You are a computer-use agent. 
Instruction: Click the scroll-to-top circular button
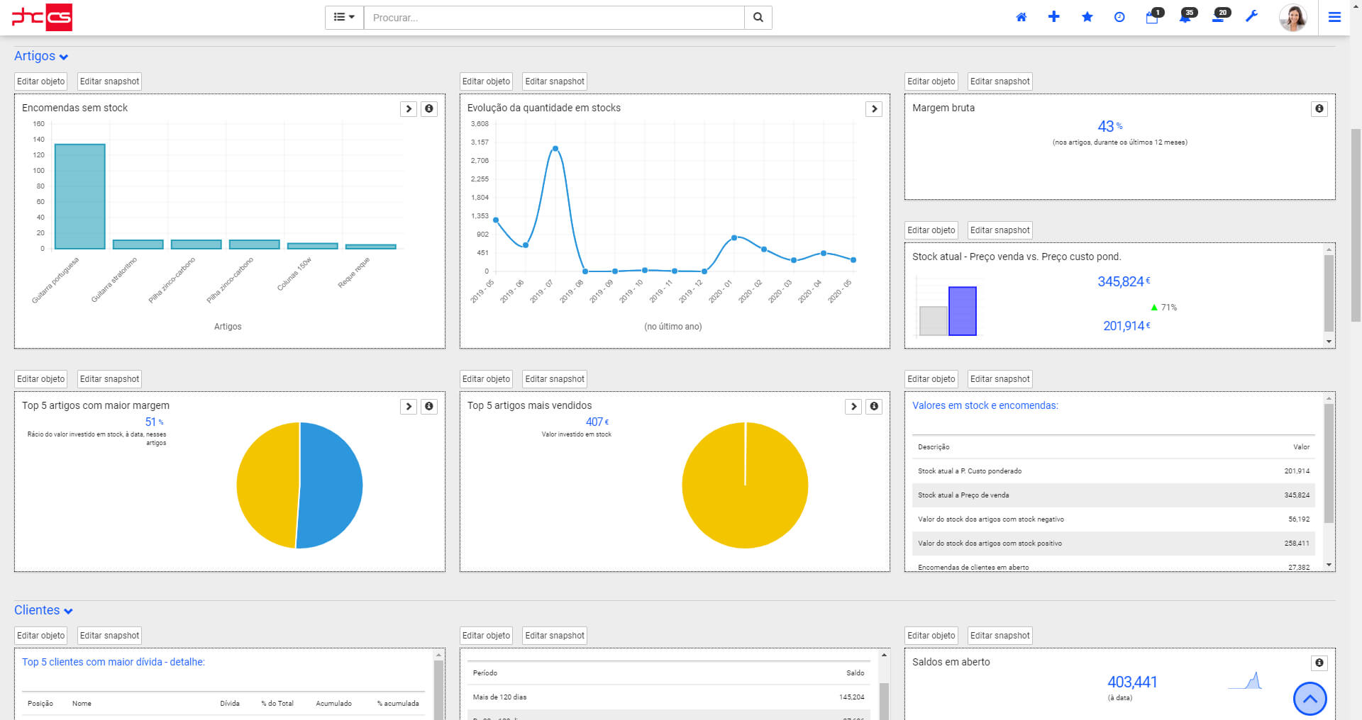[1310, 699]
